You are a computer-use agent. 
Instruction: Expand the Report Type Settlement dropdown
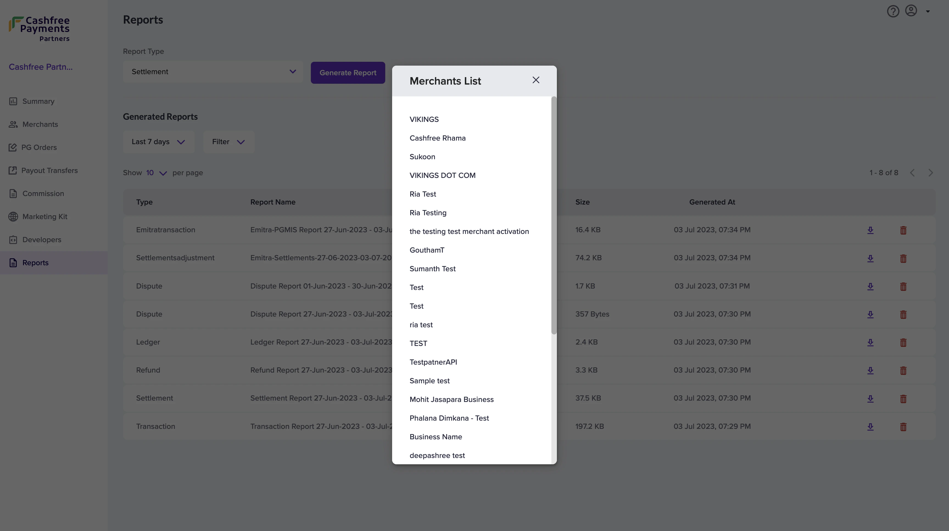[213, 72]
